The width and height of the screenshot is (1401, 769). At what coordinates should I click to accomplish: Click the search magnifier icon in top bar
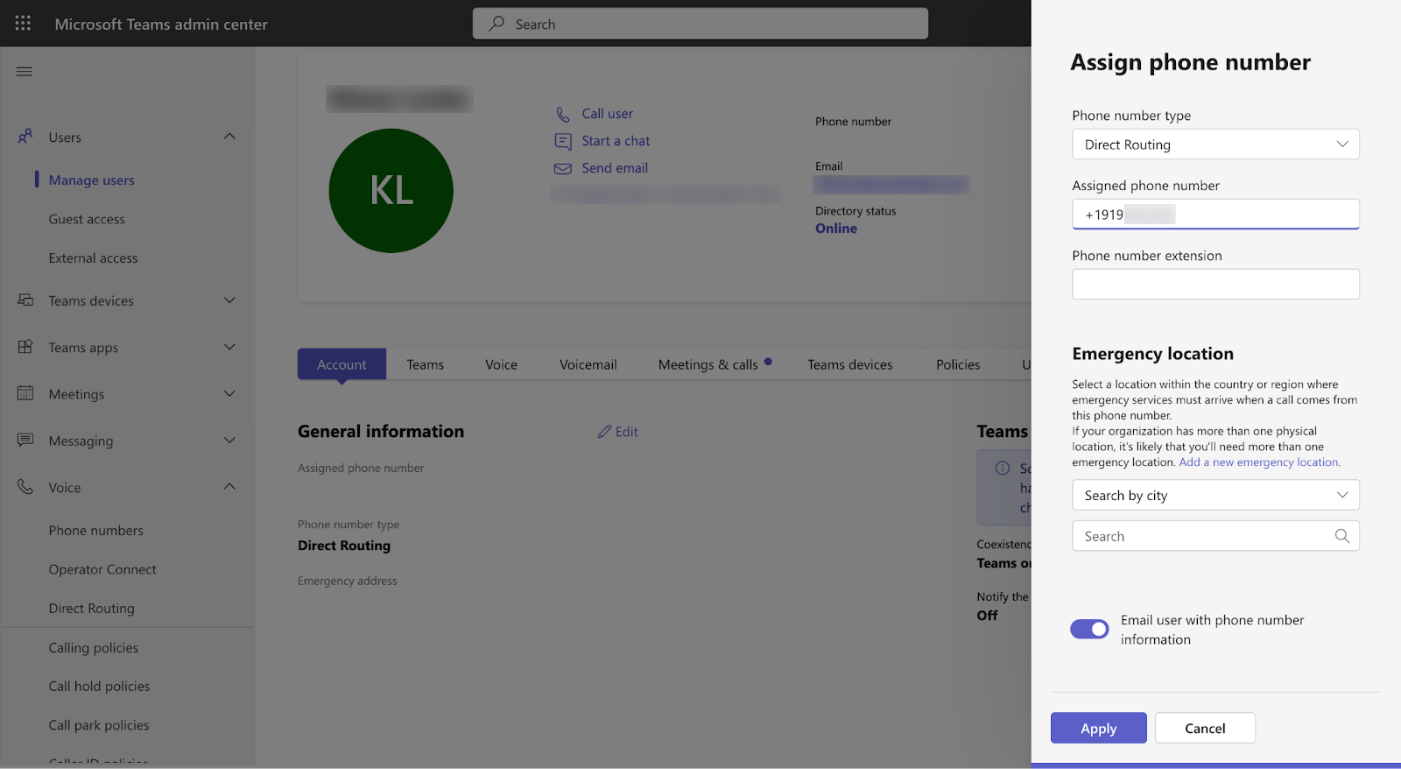[x=496, y=24]
